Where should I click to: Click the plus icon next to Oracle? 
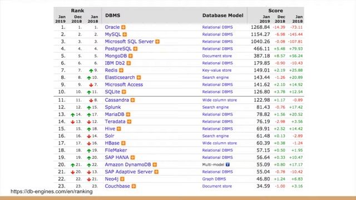[123, 27]
